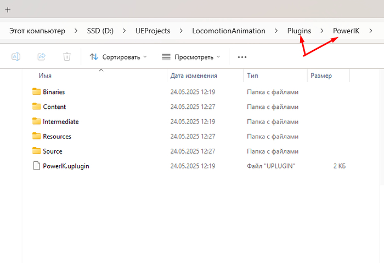384x263 pixels.
Task: Click the Source folder icon
Action: click(37, 151)
